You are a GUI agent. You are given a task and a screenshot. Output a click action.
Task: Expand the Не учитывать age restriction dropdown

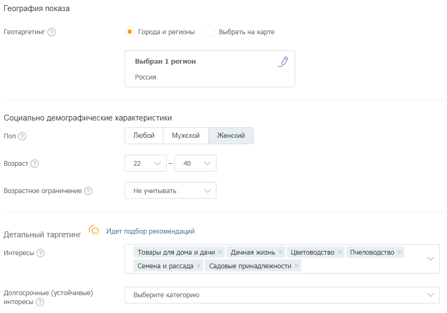coord(171,190)
